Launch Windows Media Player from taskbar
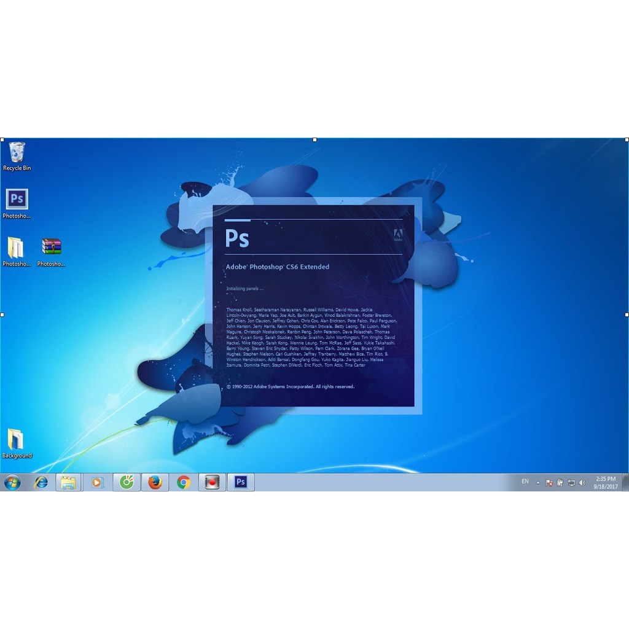 click(97, 482)
